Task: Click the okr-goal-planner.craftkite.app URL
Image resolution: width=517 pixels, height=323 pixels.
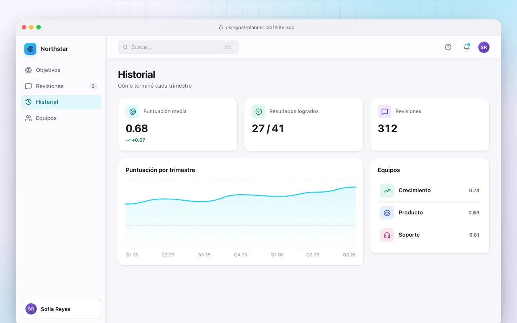Action: 260,27
